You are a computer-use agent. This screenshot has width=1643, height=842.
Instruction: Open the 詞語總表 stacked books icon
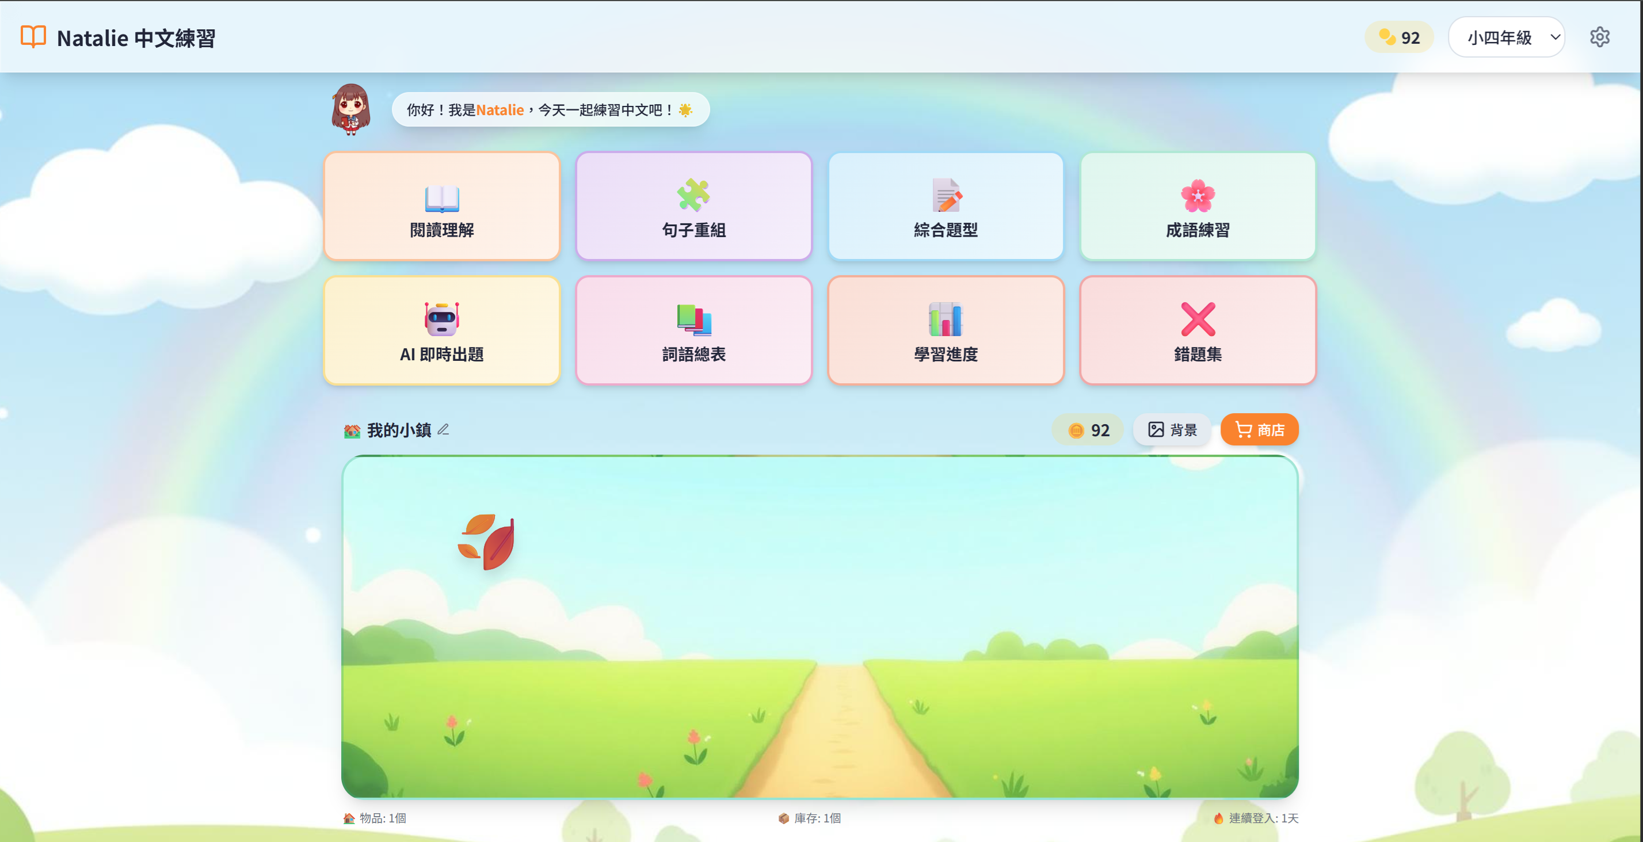coord(693,321)
